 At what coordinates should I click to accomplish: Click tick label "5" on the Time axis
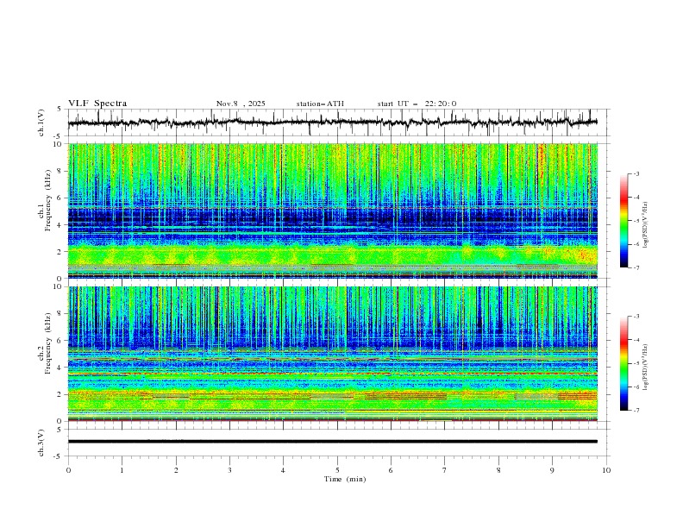(x=337, y=470)
